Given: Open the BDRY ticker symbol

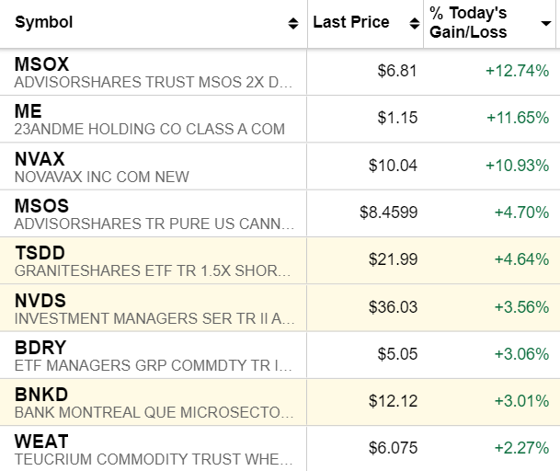Looking at the screenshot, I should click(41, 347).
